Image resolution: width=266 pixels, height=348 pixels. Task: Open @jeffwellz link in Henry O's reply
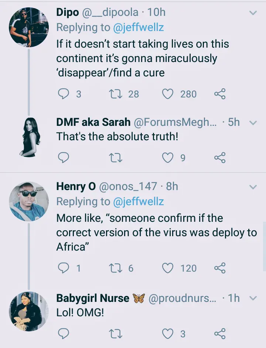click(x=139, y=202)
